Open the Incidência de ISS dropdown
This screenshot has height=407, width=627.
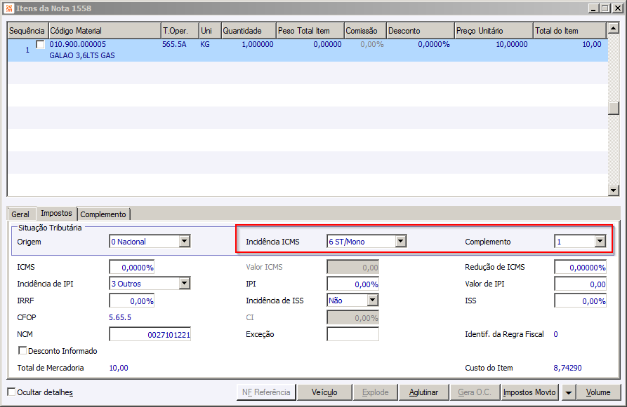click(x=372, y=300)
